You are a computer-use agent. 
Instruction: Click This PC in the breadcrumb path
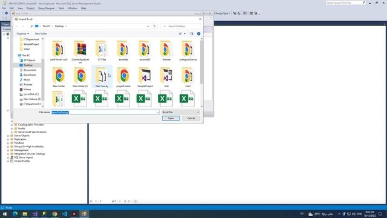(46, 26)
